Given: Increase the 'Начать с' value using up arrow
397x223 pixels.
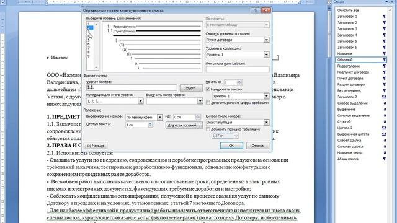Looking at the screenshot, I should click(x=239, y=81).
